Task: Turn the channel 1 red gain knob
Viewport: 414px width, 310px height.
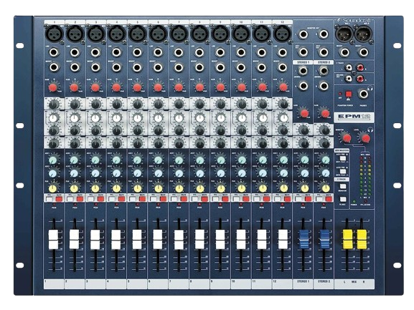Action: [53, 87]
